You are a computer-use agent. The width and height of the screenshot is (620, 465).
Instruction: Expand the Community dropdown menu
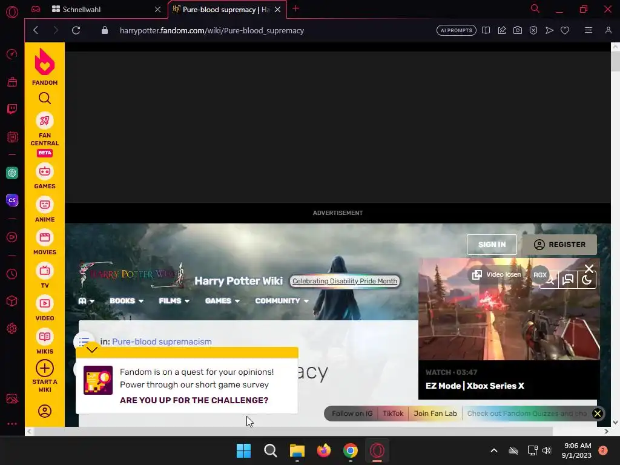[282, 301]
